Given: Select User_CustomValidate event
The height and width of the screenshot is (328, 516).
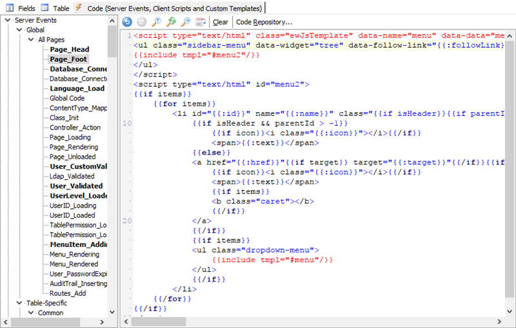Looking at the screenshot, I should click(78, 167).
